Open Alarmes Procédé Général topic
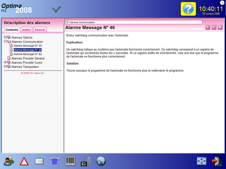 [28, 58]
